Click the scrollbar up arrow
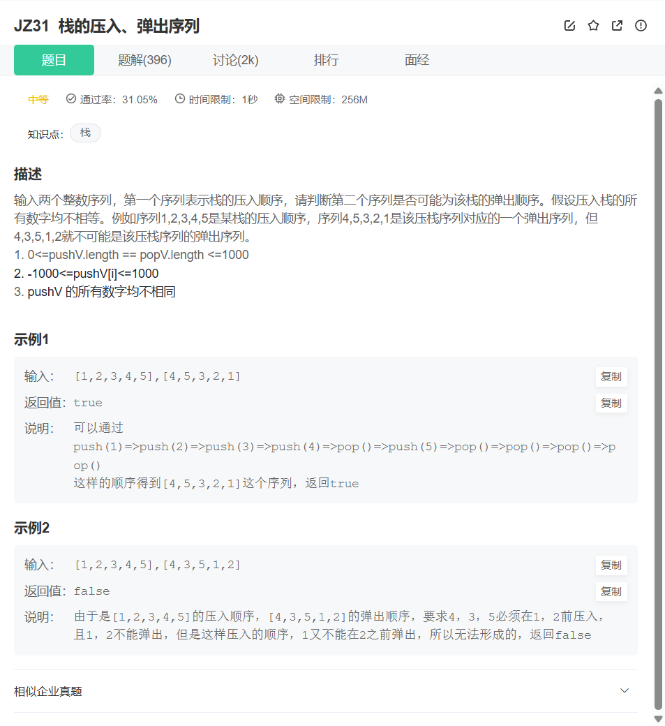This screenshot has height=726, width=665. (659, 91)
